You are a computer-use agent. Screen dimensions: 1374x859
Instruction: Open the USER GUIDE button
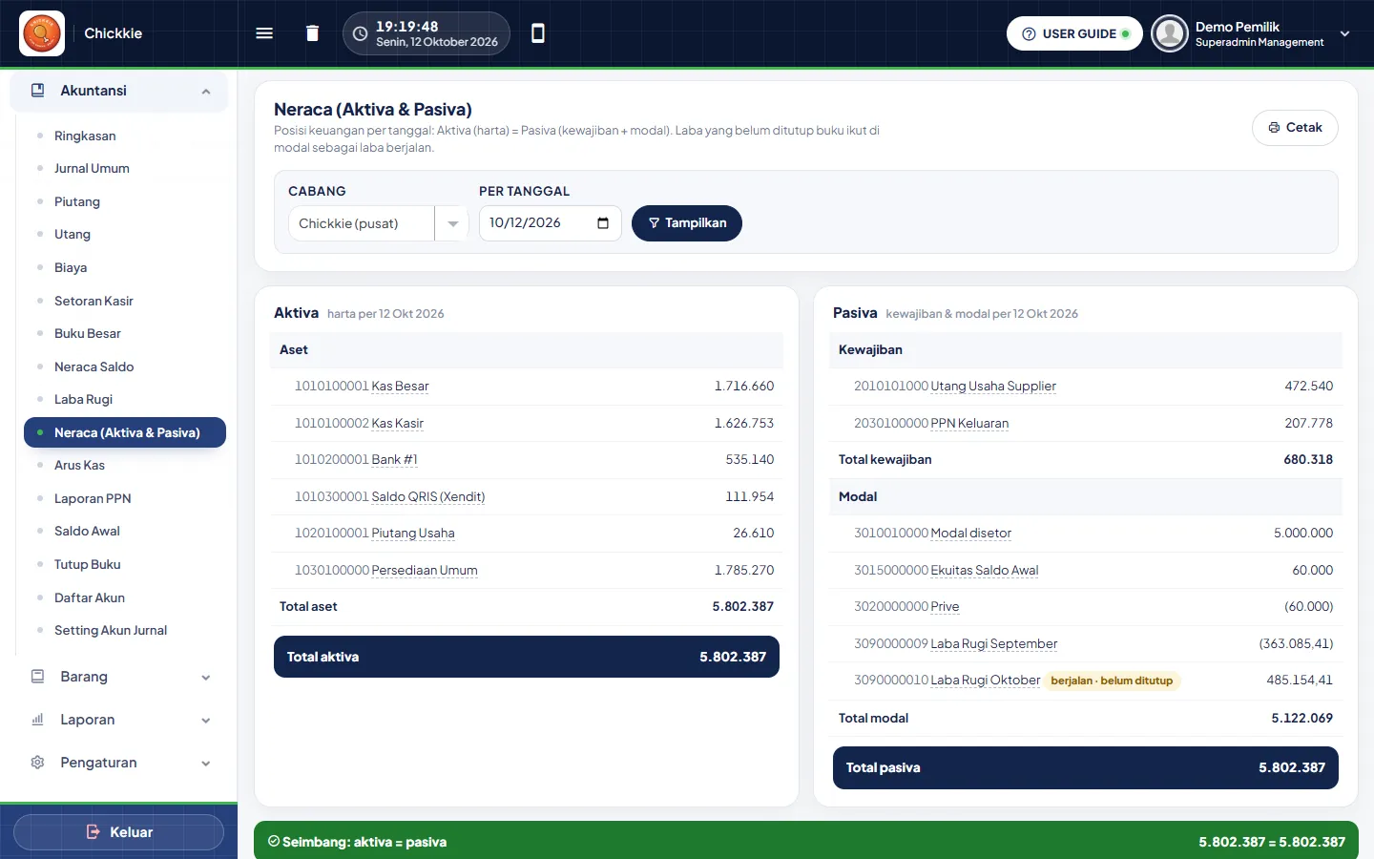(x=1074, y=33)
